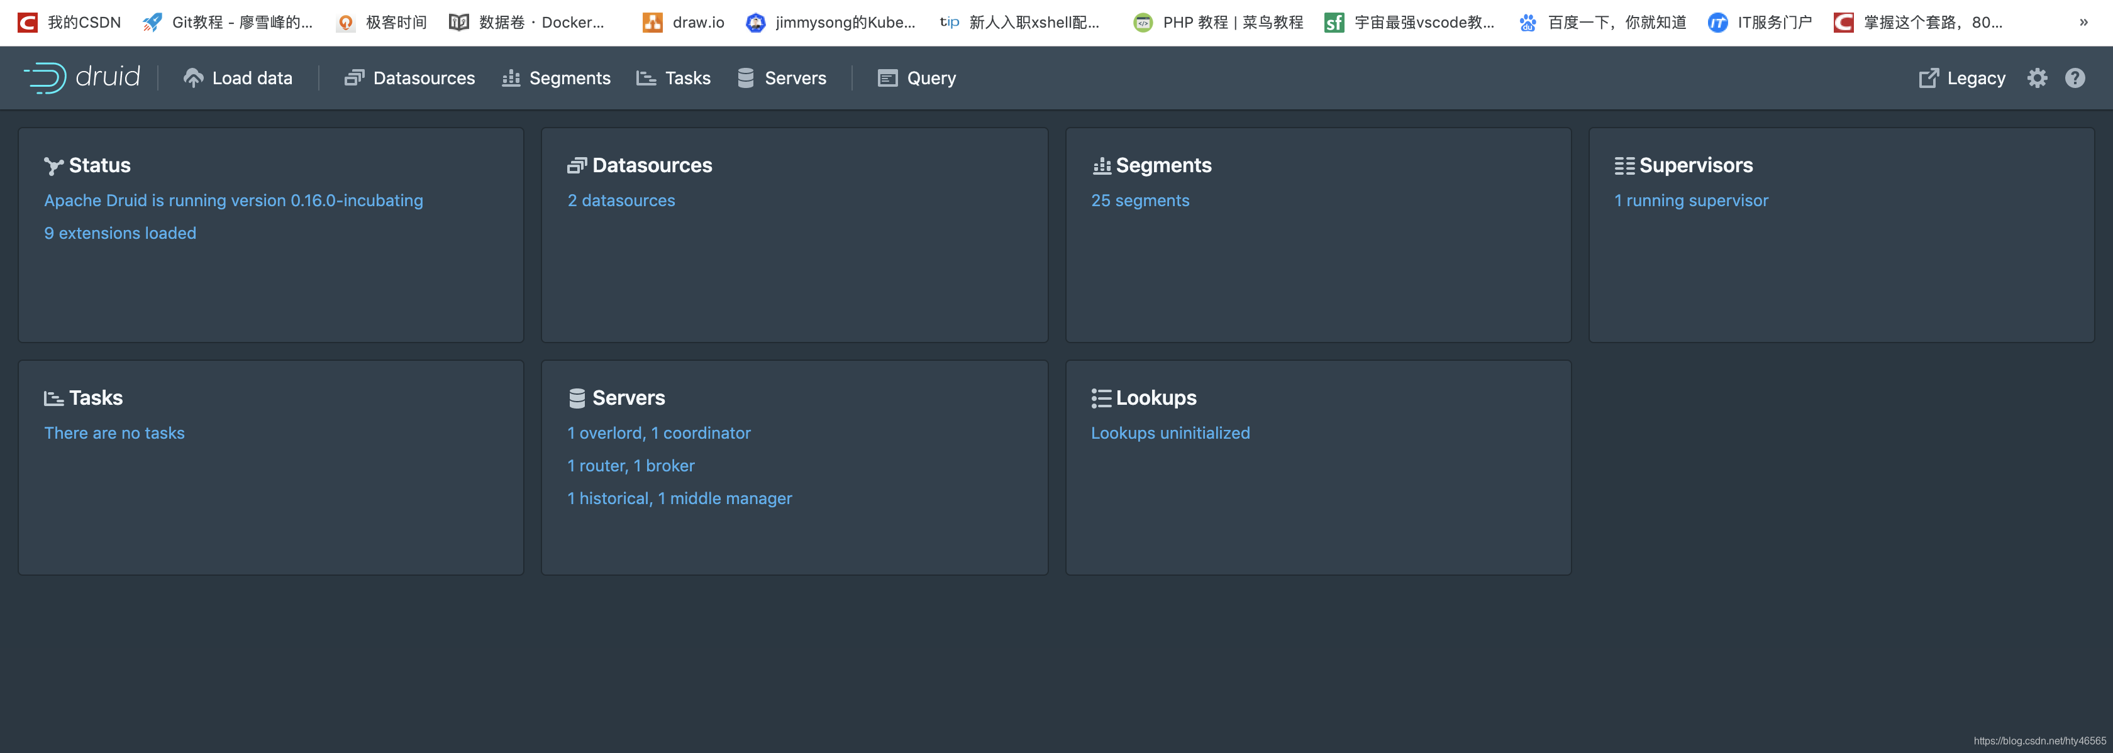Open the Tasks nav tab

point(674,78)
